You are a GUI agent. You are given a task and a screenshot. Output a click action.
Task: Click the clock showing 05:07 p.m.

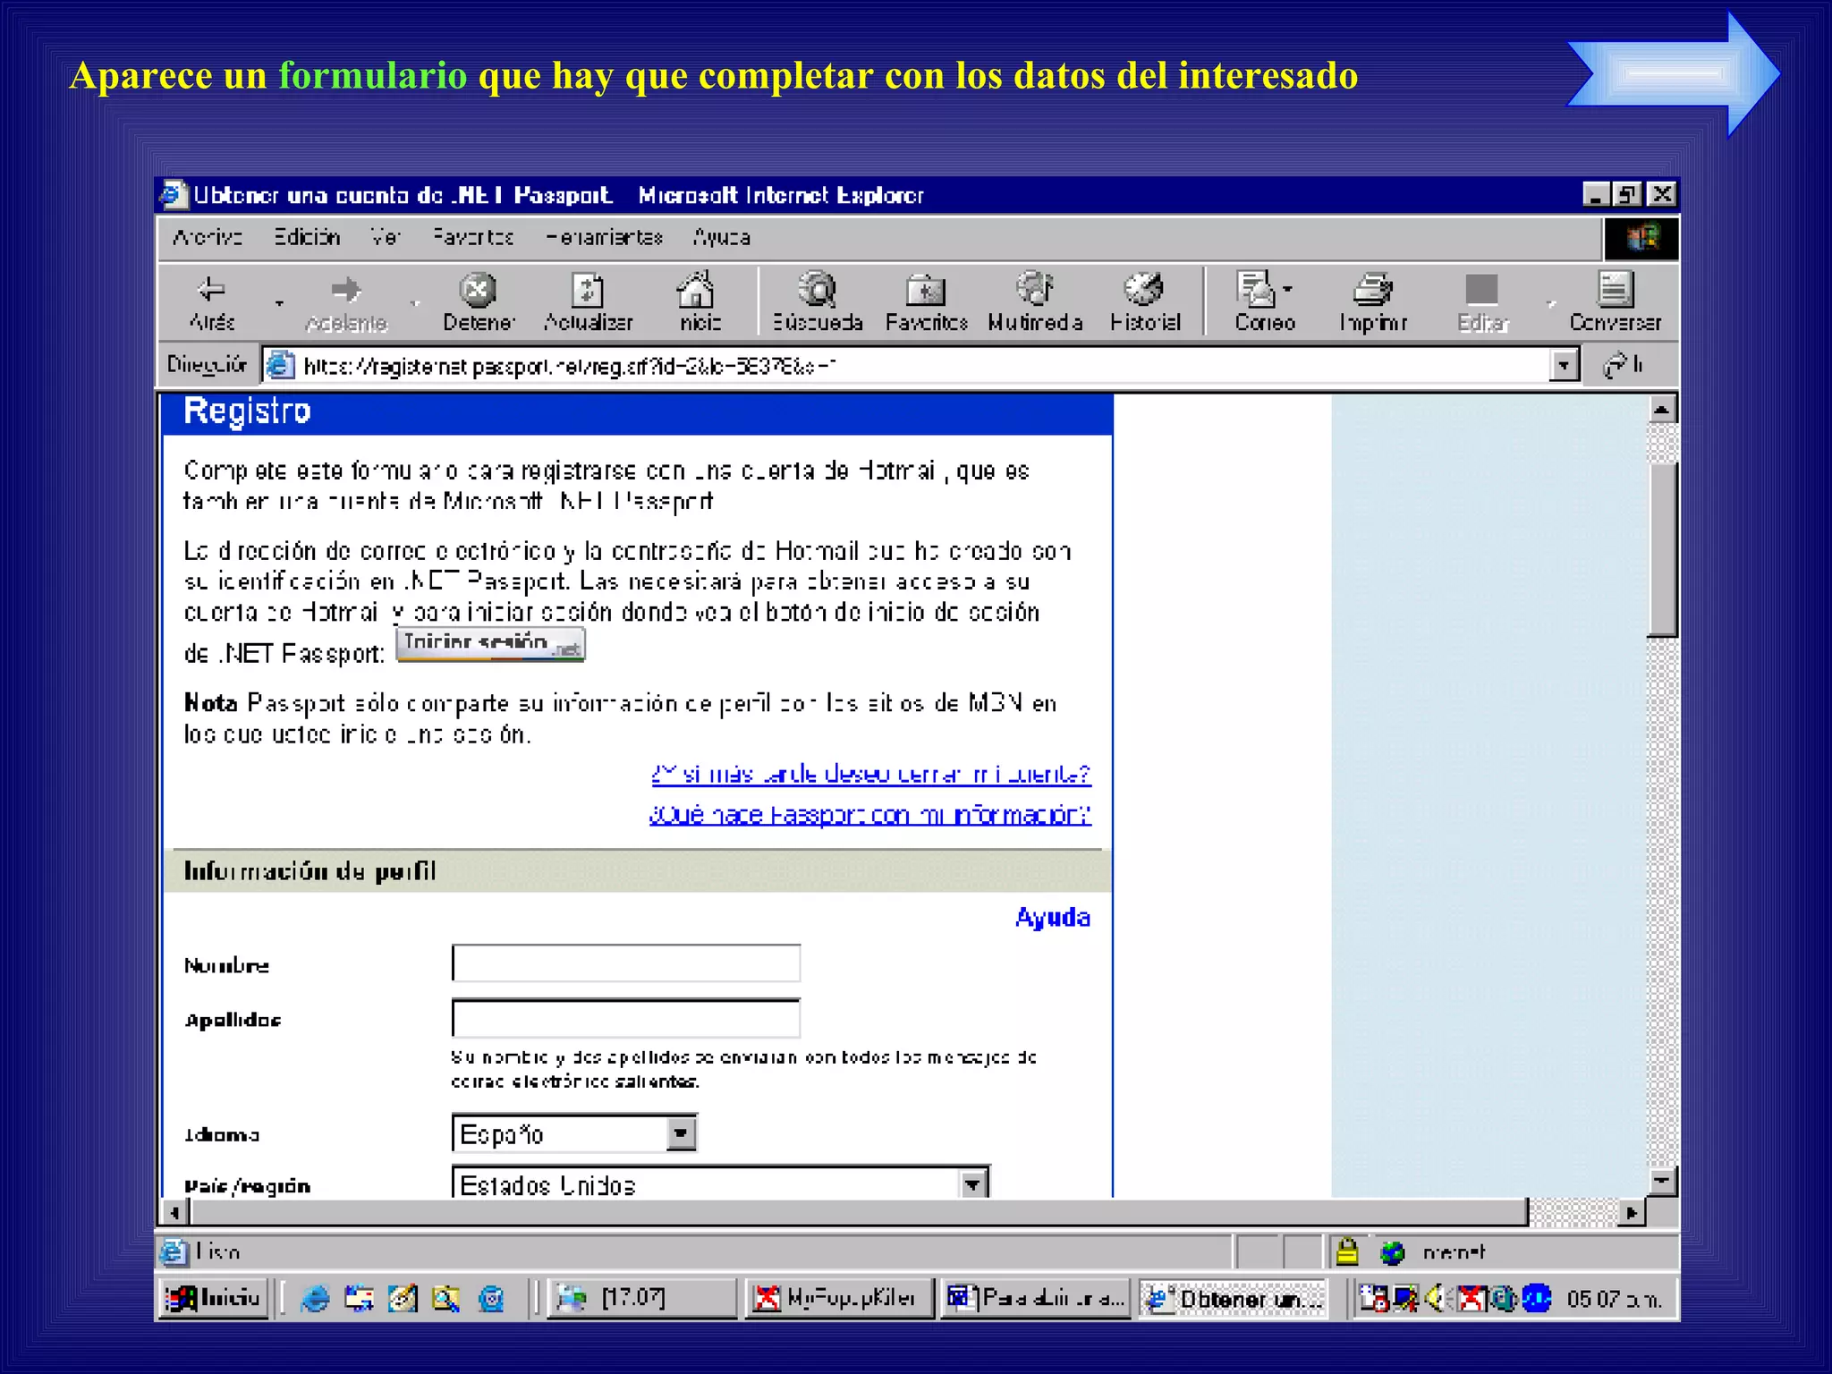1613,1298
